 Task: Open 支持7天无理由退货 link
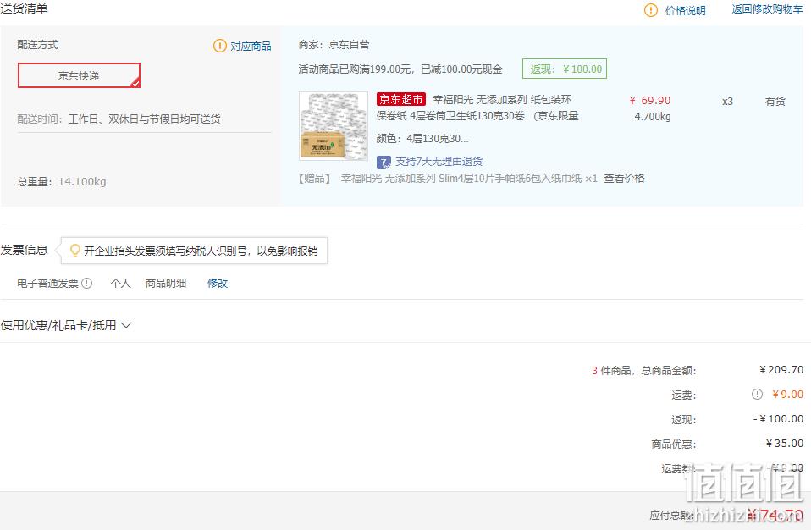click(x=439, y=162)
